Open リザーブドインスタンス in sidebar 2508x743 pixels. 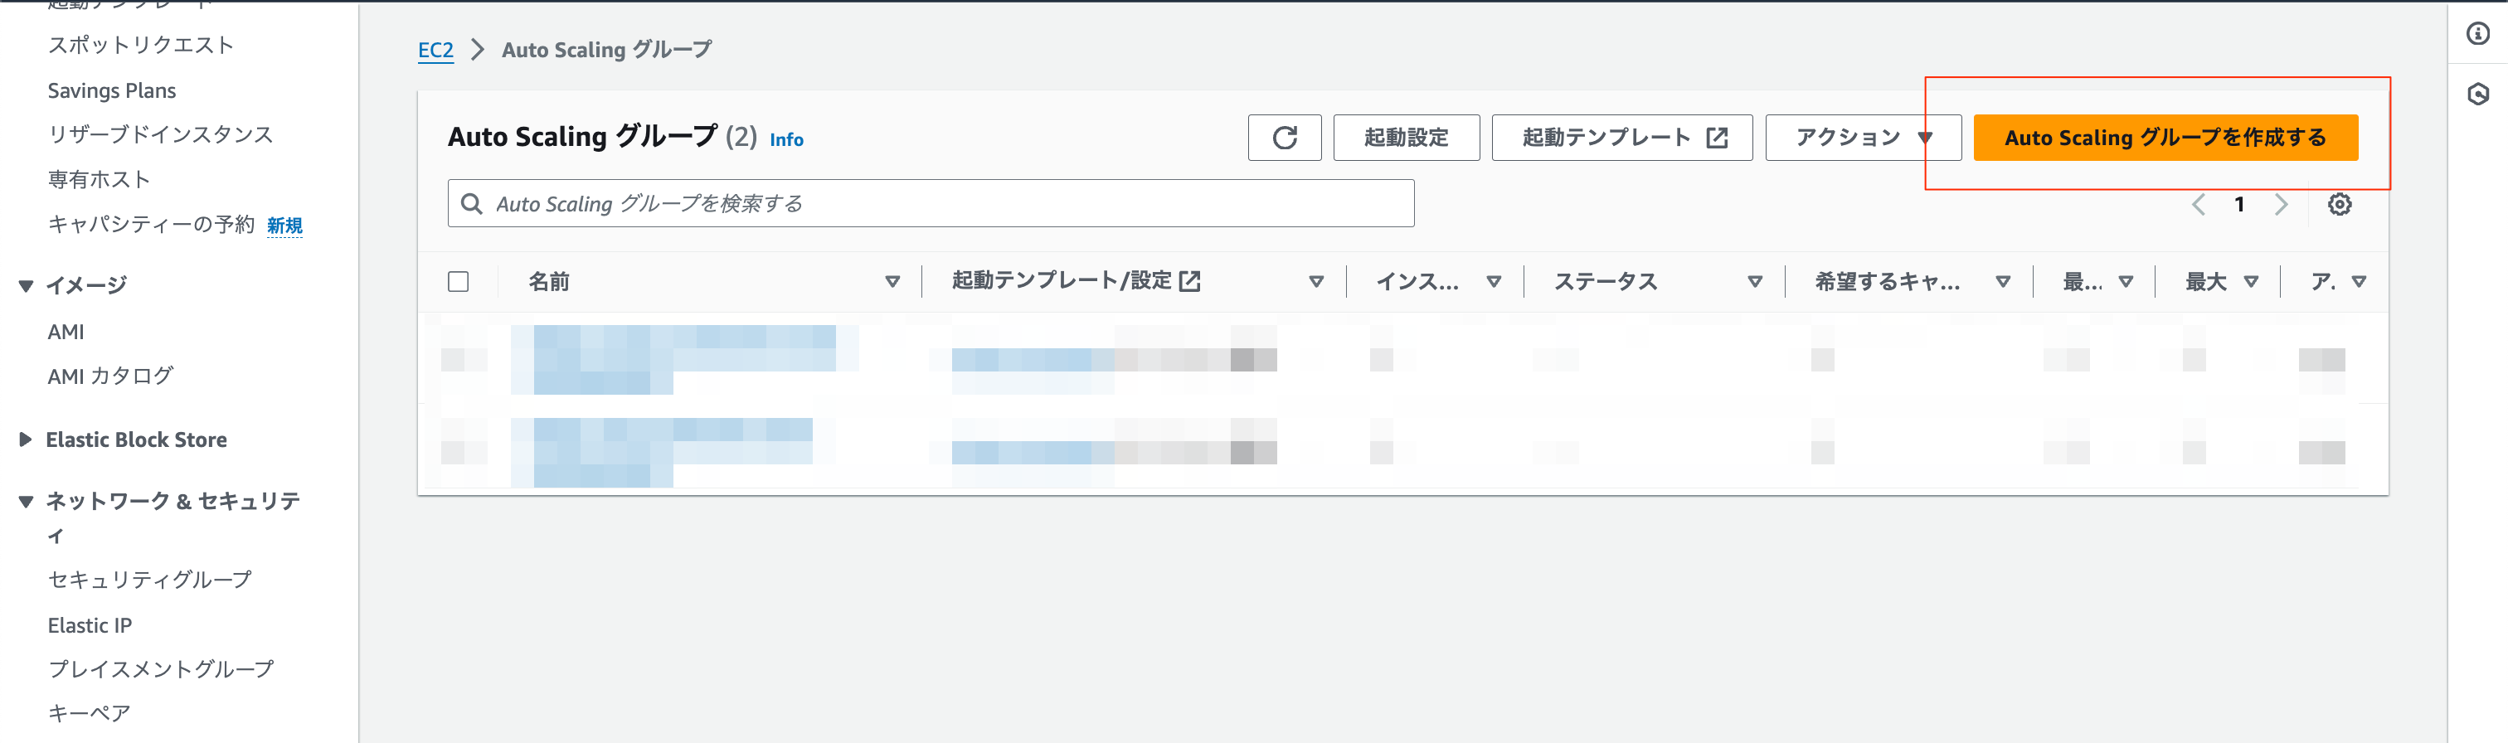[161, 134]
